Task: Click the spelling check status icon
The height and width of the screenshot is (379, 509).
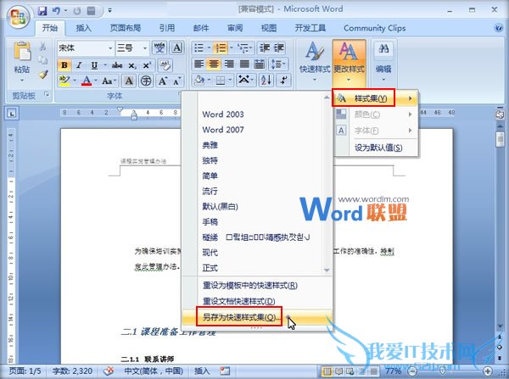Action: tap(109, 371)
